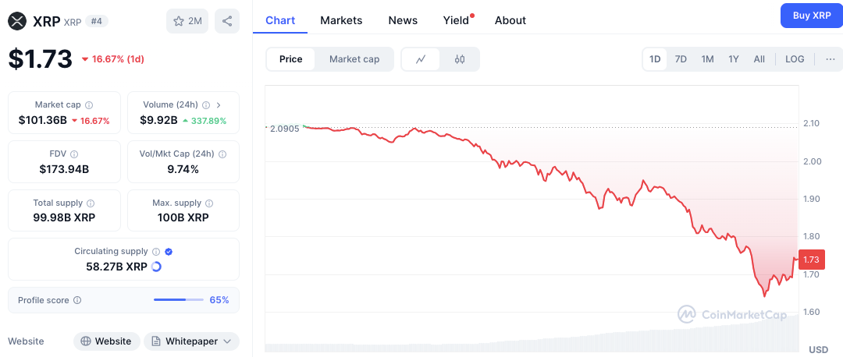Toggle the chart to Market cap
843x357 pixels.
pos(354,59)
